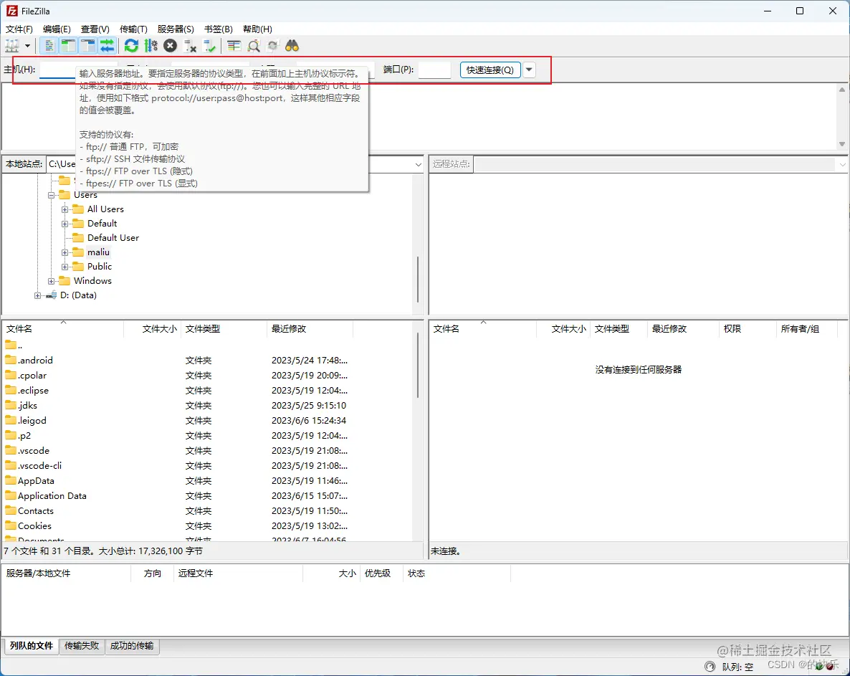Click the process transfer queue icon
The image size is (850, 676).
click(x=151, y=46)
